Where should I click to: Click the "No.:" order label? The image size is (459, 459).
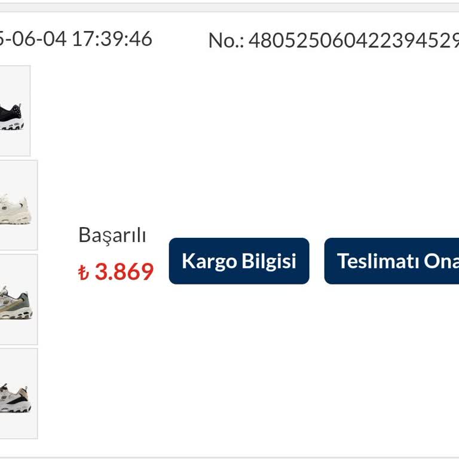(x=226, y=40)
